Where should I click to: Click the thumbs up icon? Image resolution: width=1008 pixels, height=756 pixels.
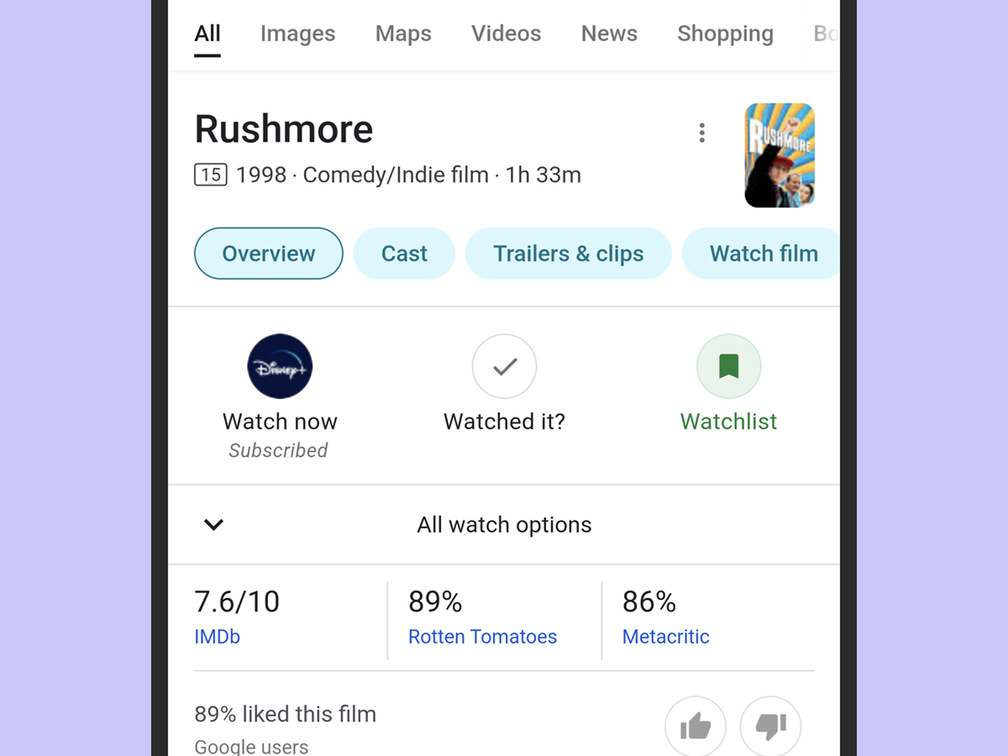[695, 726]
